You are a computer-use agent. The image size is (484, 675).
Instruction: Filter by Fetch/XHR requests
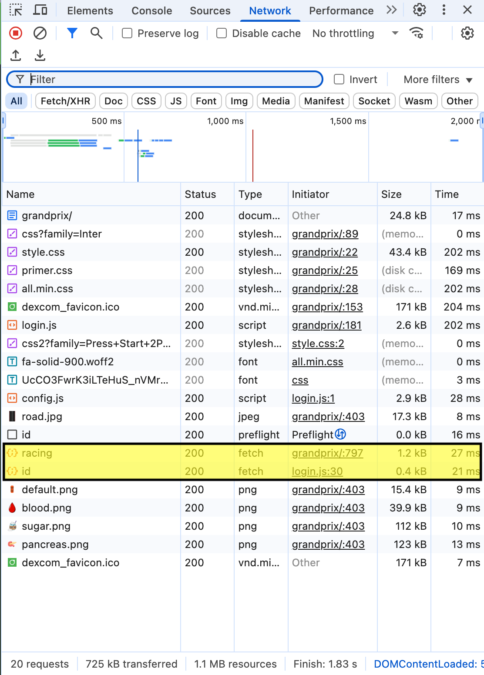point(65,101)
